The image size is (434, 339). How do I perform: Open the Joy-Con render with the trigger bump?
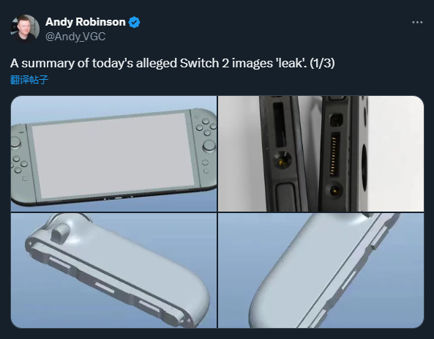click(113, 271)
